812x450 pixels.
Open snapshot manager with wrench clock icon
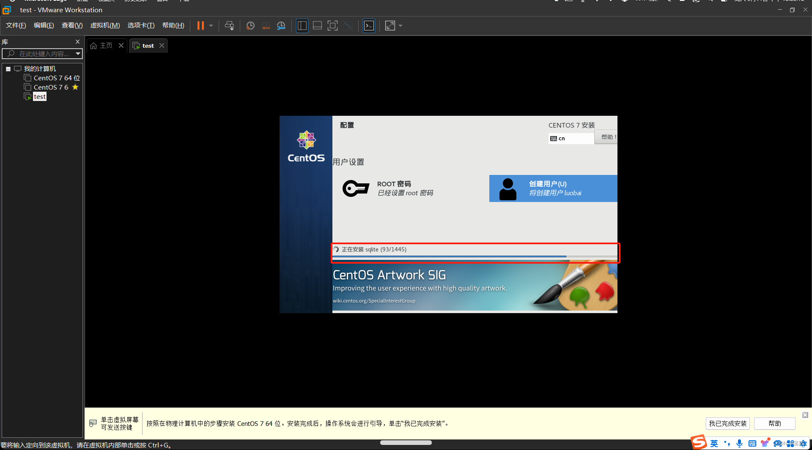281,26
